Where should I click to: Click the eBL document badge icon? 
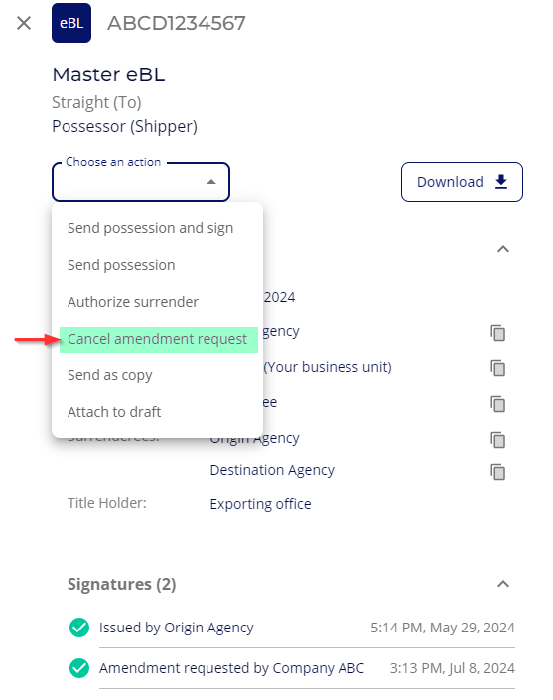point(71,23)
